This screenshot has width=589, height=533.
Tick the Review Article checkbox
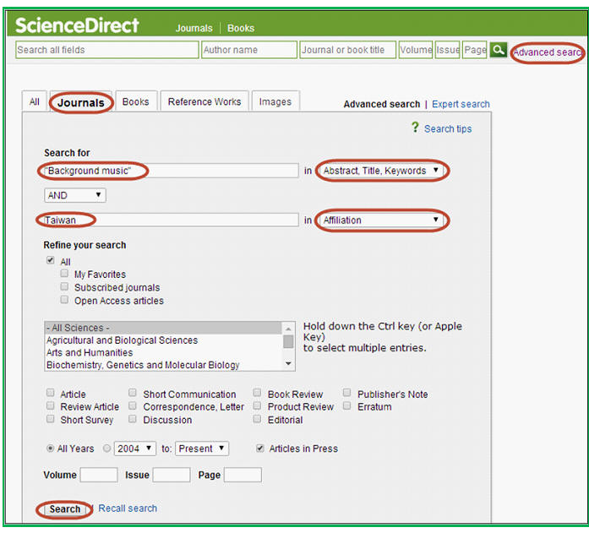point(51,405)
